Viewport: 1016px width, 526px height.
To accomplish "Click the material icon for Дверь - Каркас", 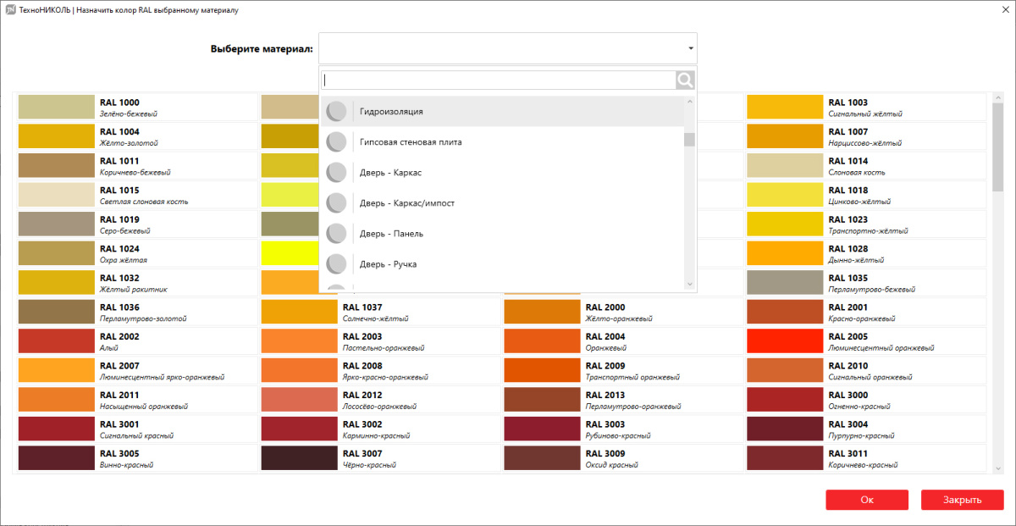I will pos(337,173).
